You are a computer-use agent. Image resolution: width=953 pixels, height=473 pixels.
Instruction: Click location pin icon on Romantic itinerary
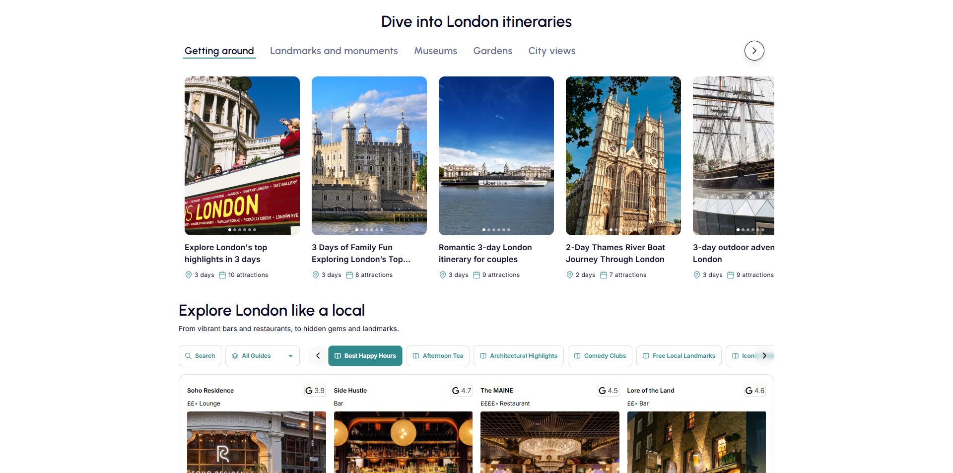coord(443,275)
